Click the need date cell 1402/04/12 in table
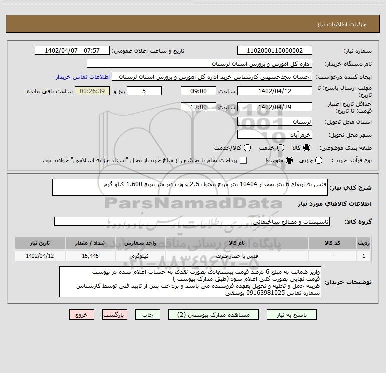This screenshot has width=386, height=373. [40, 256]
